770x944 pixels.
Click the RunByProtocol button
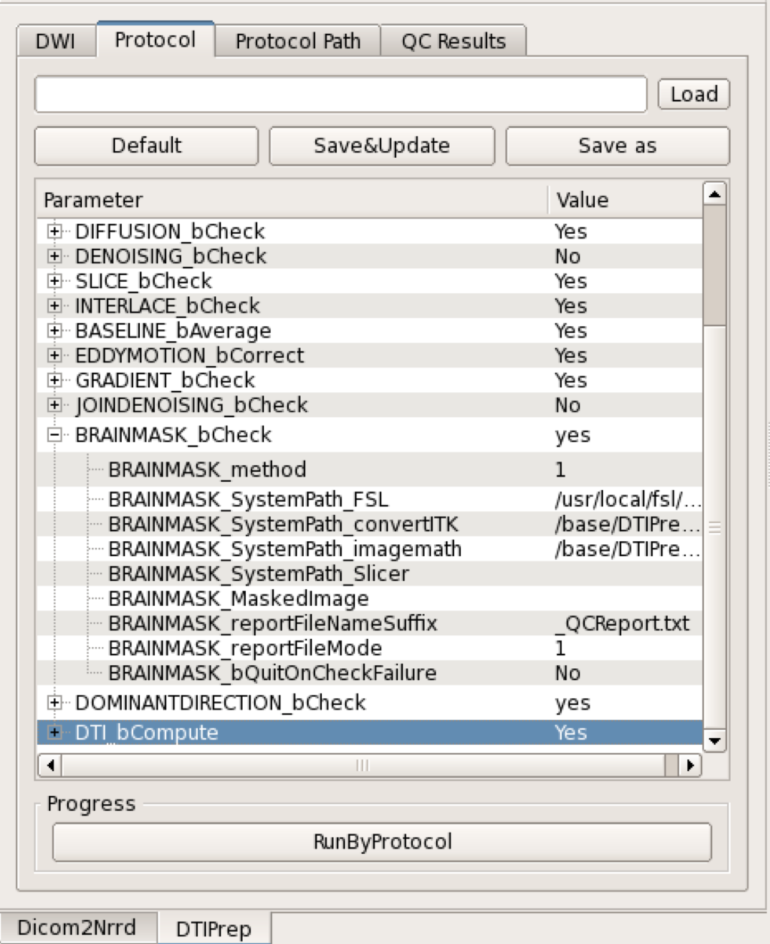pos(382,842)
